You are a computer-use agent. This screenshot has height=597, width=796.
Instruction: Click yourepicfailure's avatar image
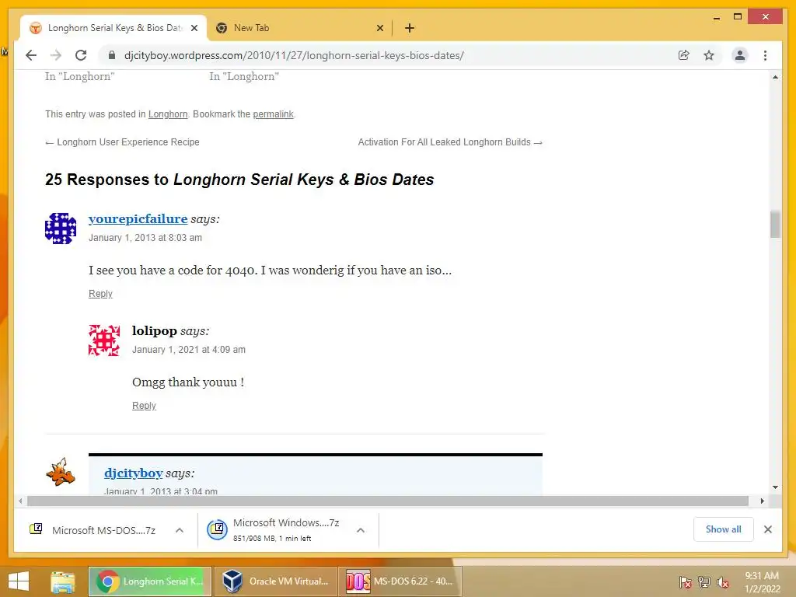61,229
